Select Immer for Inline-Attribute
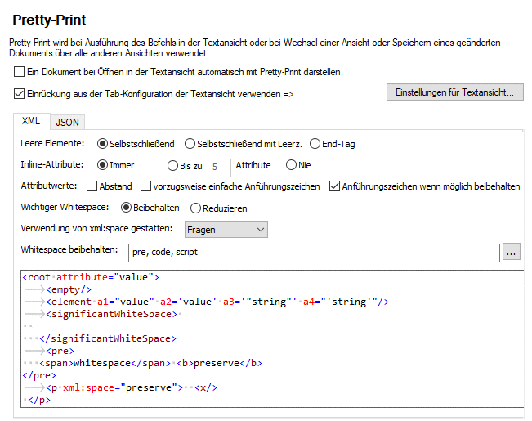This screenshot has width=532, height=421. [102, 165]
